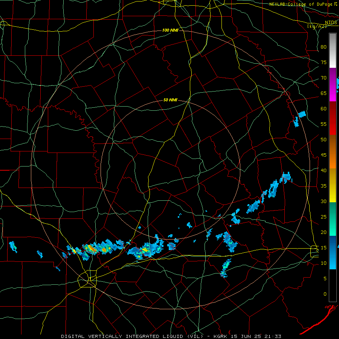Pick the orange-brown segment of color bar

tap(333, 151)
